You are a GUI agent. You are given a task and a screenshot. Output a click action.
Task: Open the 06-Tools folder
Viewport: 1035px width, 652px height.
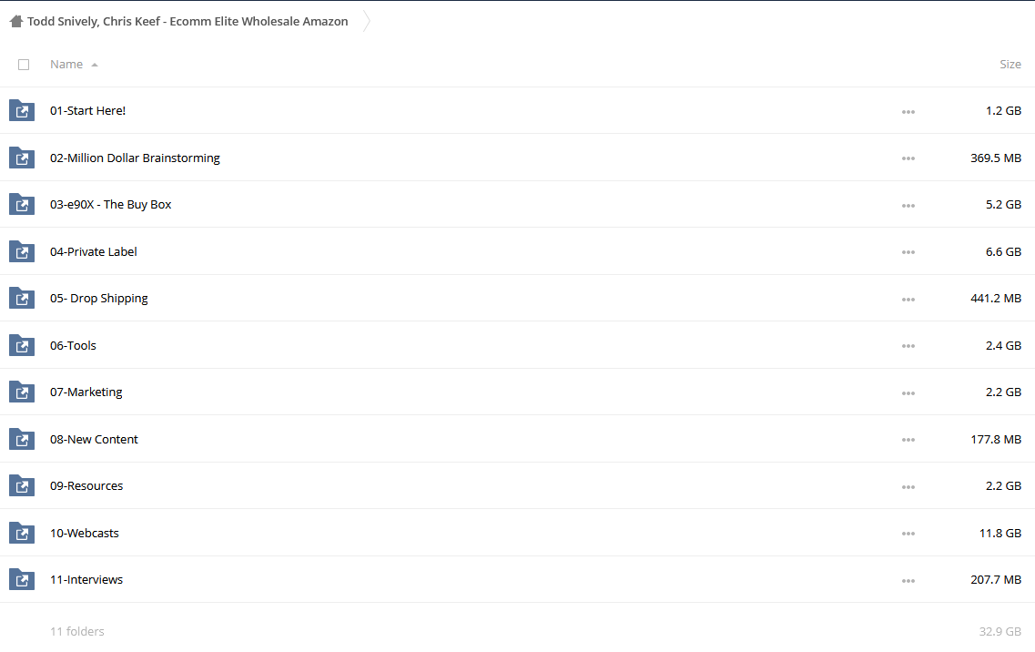coord(73,345)
